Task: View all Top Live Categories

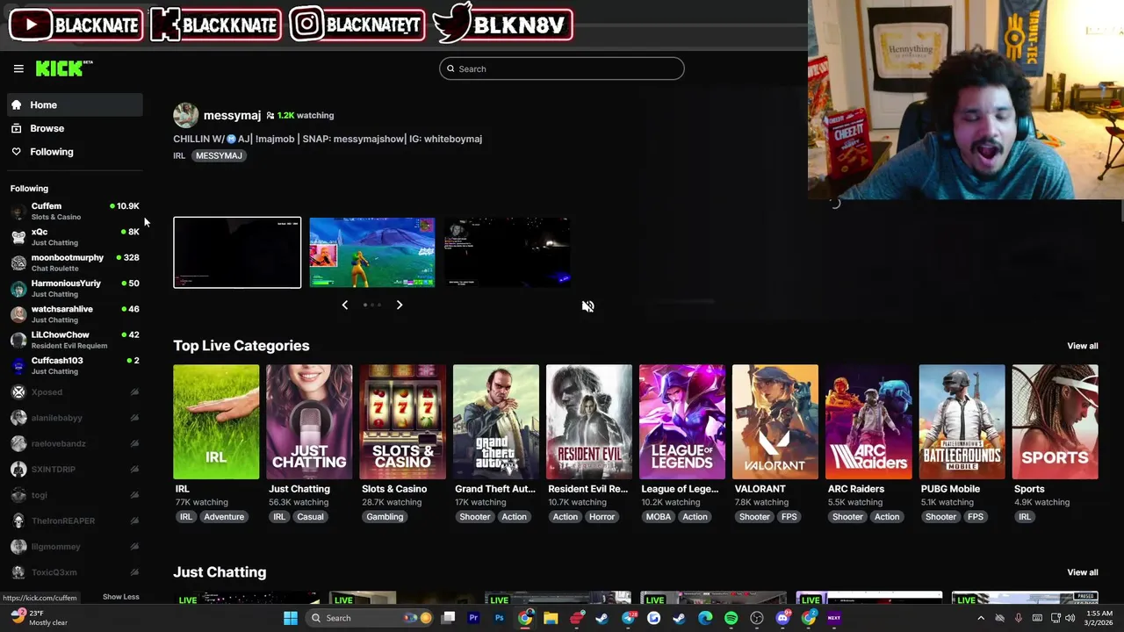Action: tap(1082, 346)
